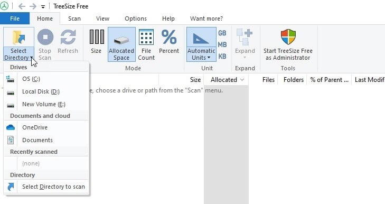
Task: Sort by the Size column header
Action: (x=181, y=80)
